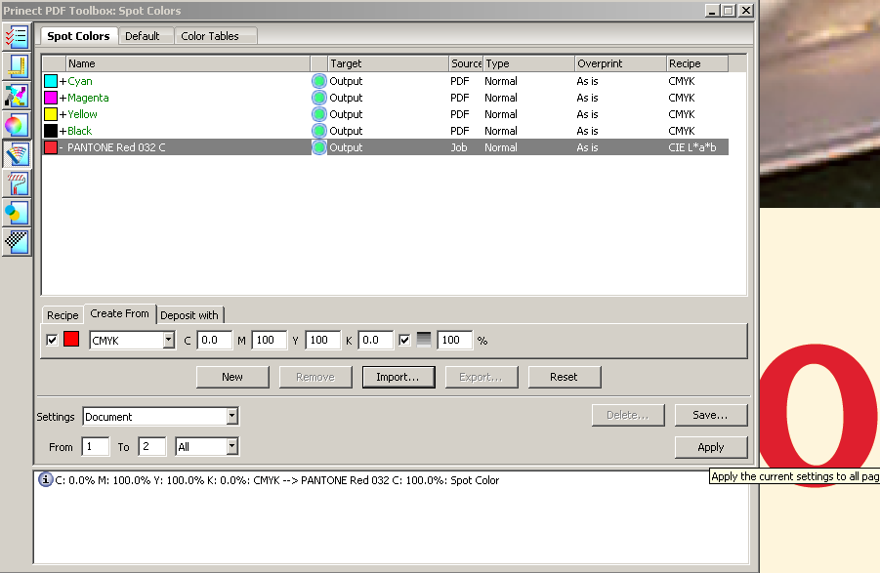Minimize the Prinect PDF Toolbox window
This screenshot has width=880, height=573.
click(712, 11)
